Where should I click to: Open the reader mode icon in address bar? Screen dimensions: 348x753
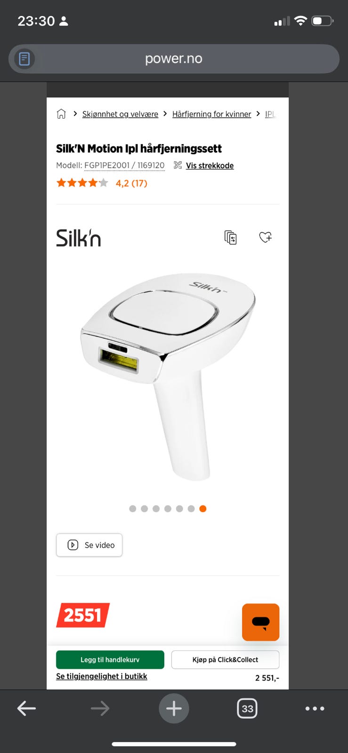pyautogui.click(x=24, y=59)
